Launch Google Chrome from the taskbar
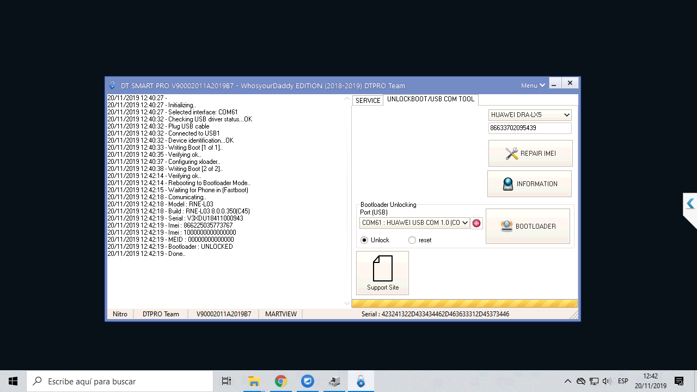This screenshot has height=392, width=697. [280, 381]
